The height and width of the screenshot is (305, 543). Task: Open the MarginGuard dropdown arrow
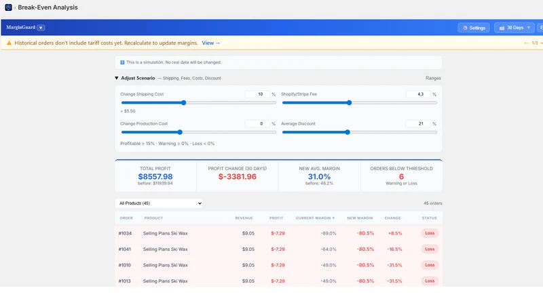tap(41, 28)
